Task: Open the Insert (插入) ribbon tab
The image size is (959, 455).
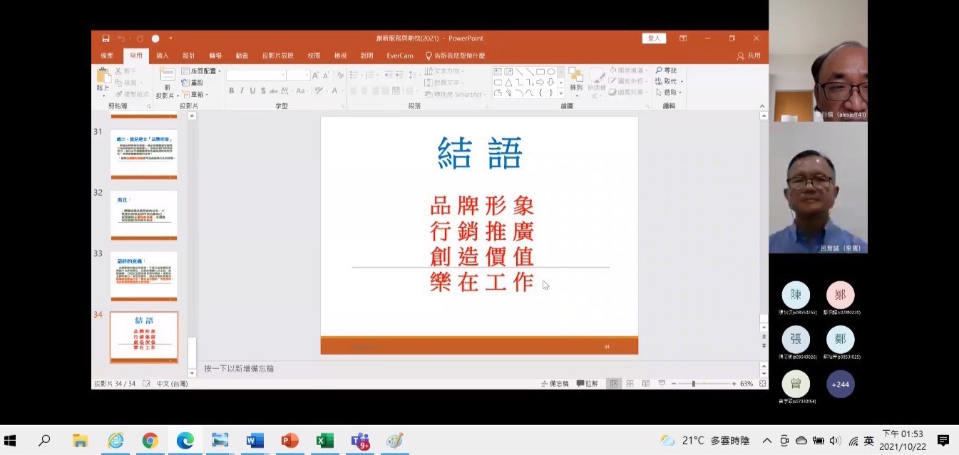Action: (x=163, y=56)
